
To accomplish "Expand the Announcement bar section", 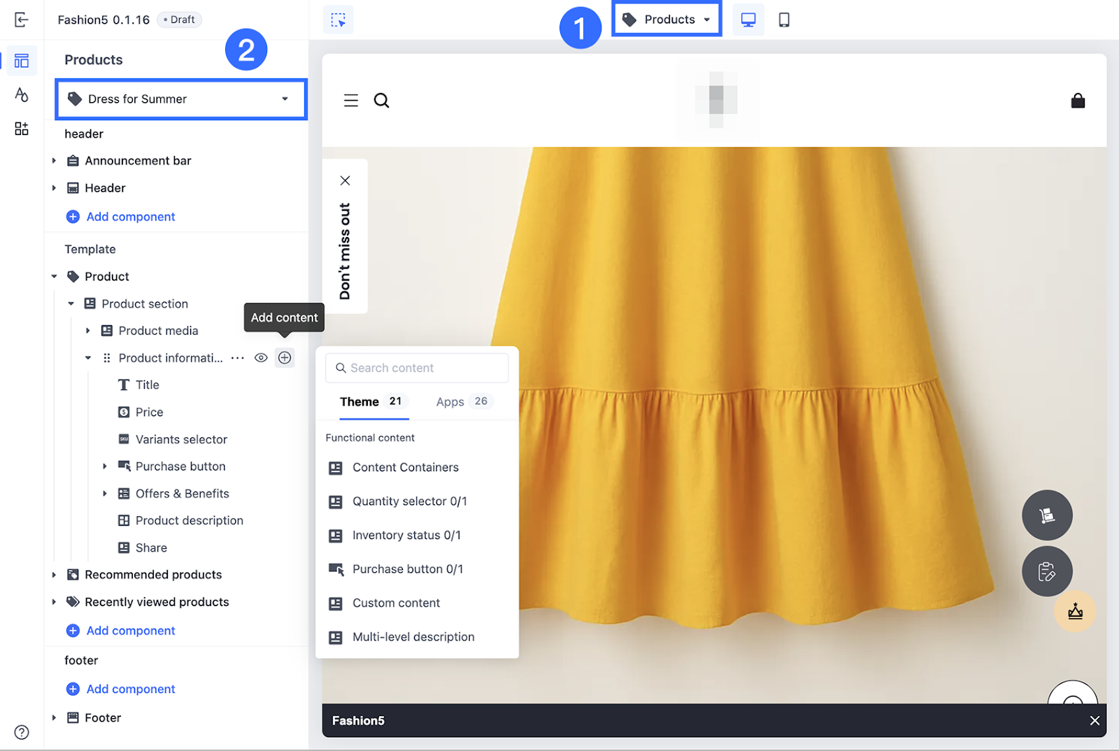I will coord(54,161).
